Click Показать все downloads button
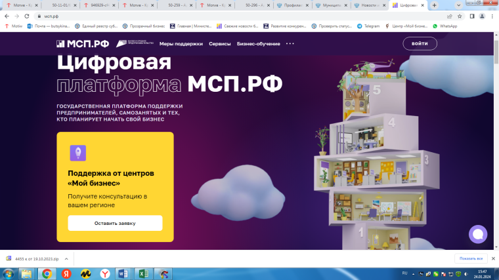This screenshot has width=499, height=280. (x=471, y=258)
